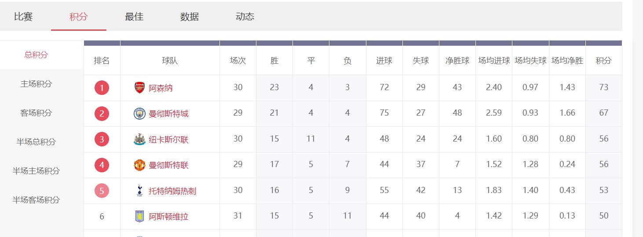Click the 积分 column header
Viewport: 643px width, 237px height.
point(603,61)
